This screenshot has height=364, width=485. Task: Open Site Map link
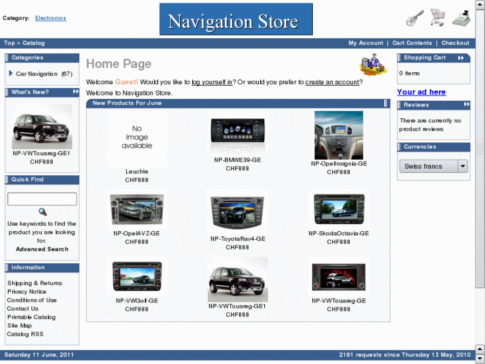(x=19, y=325)
